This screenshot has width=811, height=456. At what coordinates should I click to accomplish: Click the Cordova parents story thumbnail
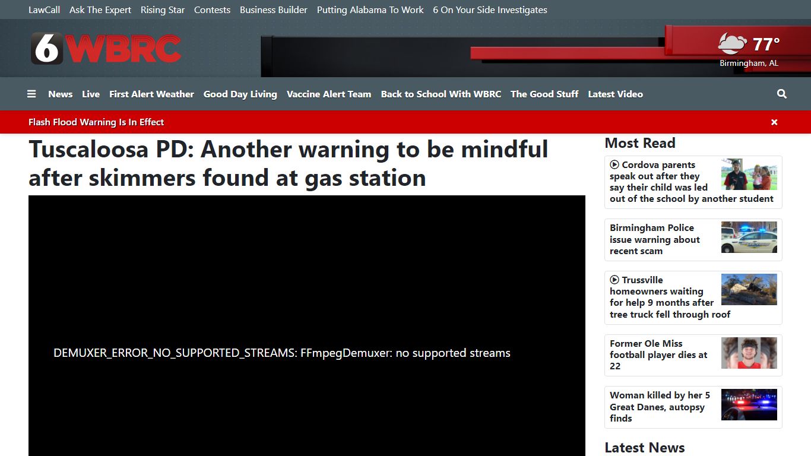[749, 175]
